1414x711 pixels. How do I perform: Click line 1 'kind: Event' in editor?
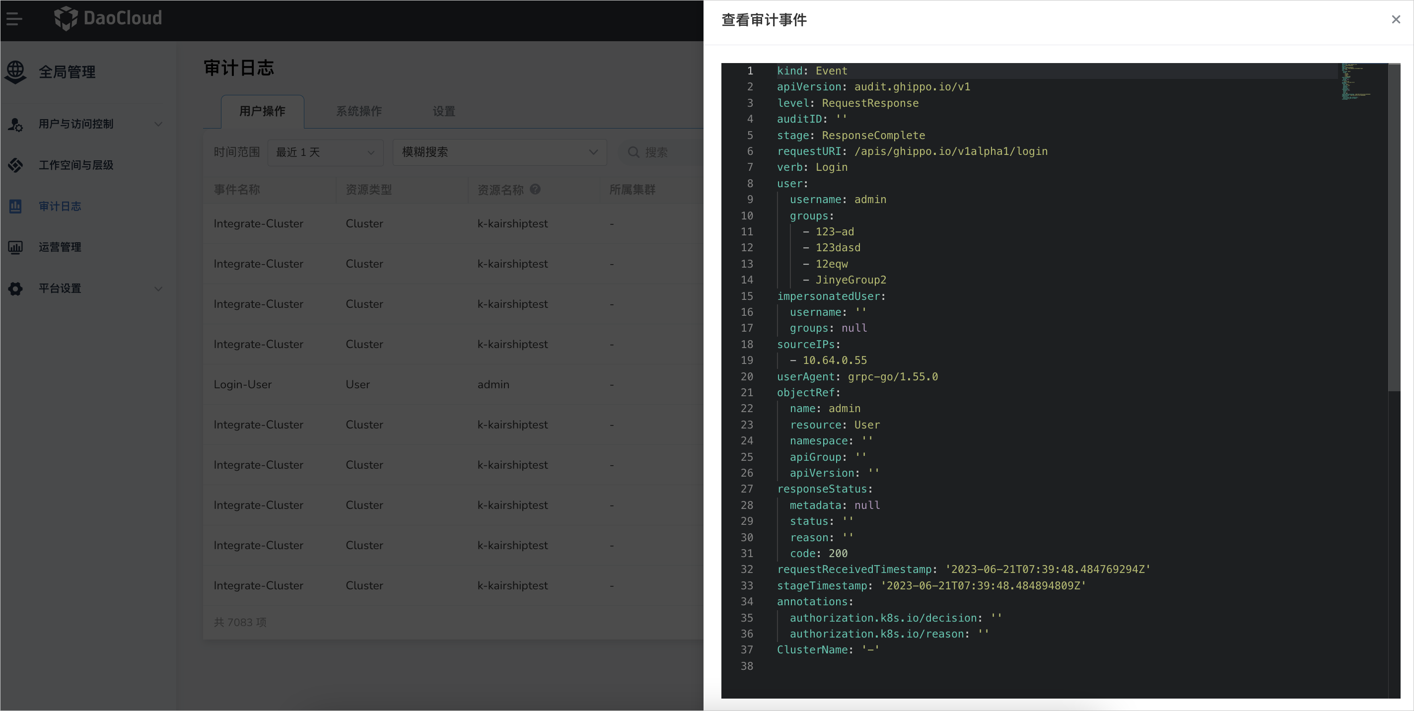point(812,71)
